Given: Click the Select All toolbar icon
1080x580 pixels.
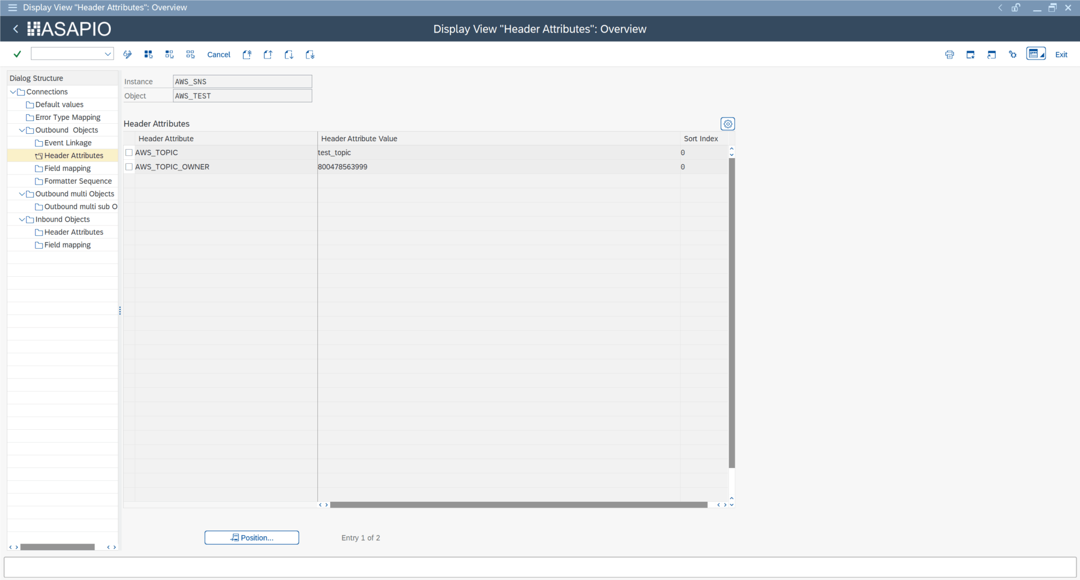Looking at the screenshot, I should (x=148, y=55).
